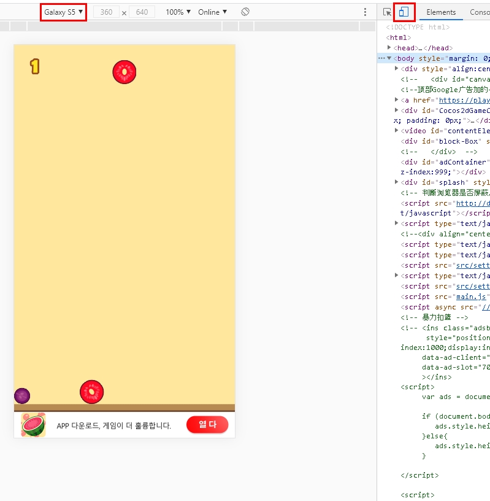Click the red 열다 open button

coord(207,425)
